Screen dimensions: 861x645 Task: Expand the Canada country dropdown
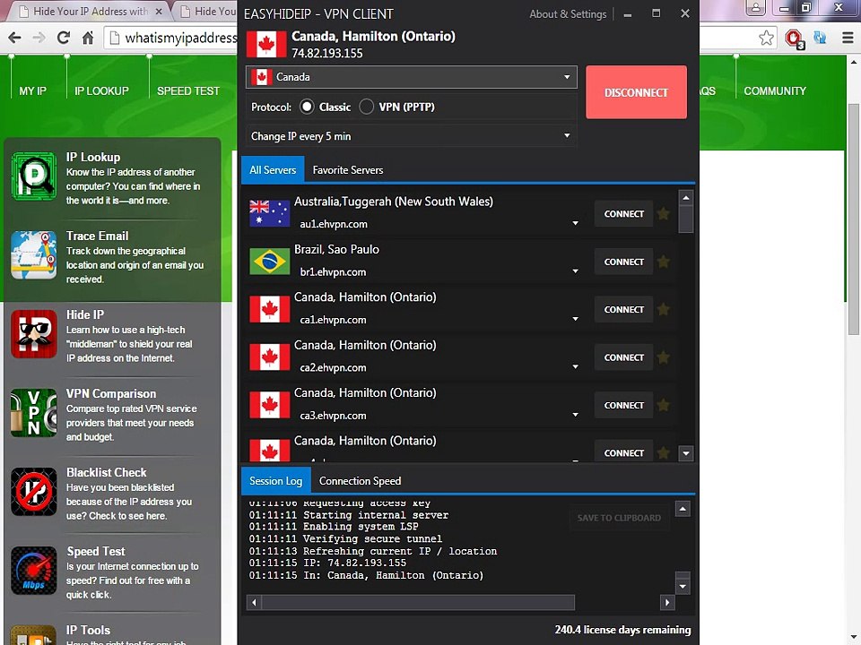[412, 77]
